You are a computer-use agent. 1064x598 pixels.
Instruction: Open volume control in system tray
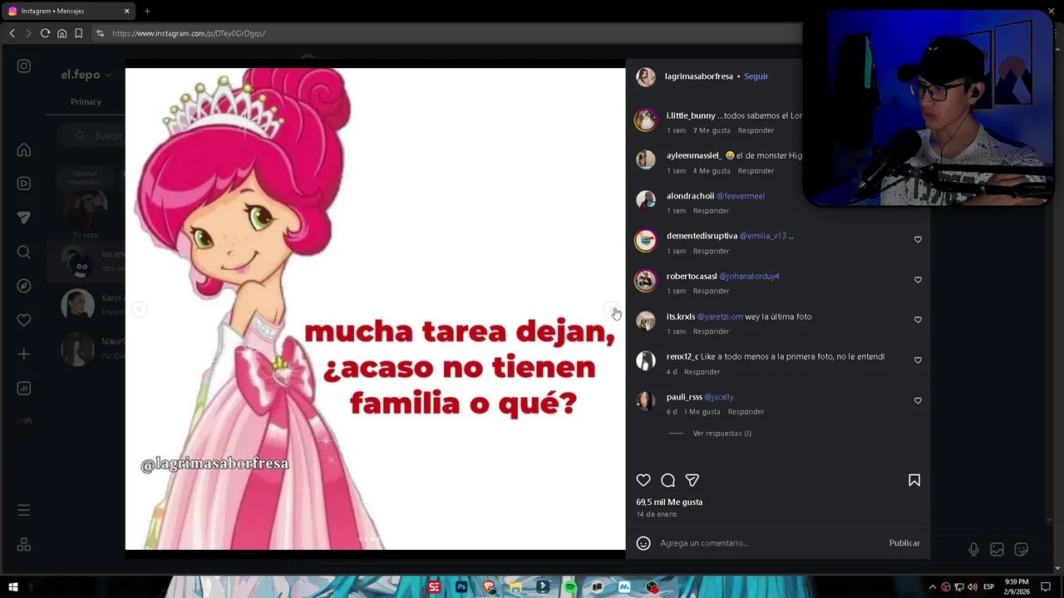(972, 587)
